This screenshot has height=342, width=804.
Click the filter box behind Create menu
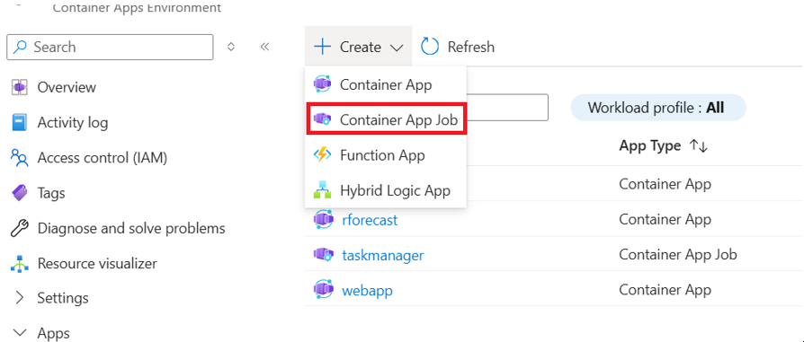click(506, 108)
